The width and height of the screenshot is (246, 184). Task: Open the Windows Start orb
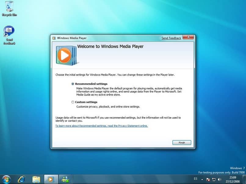6,179
